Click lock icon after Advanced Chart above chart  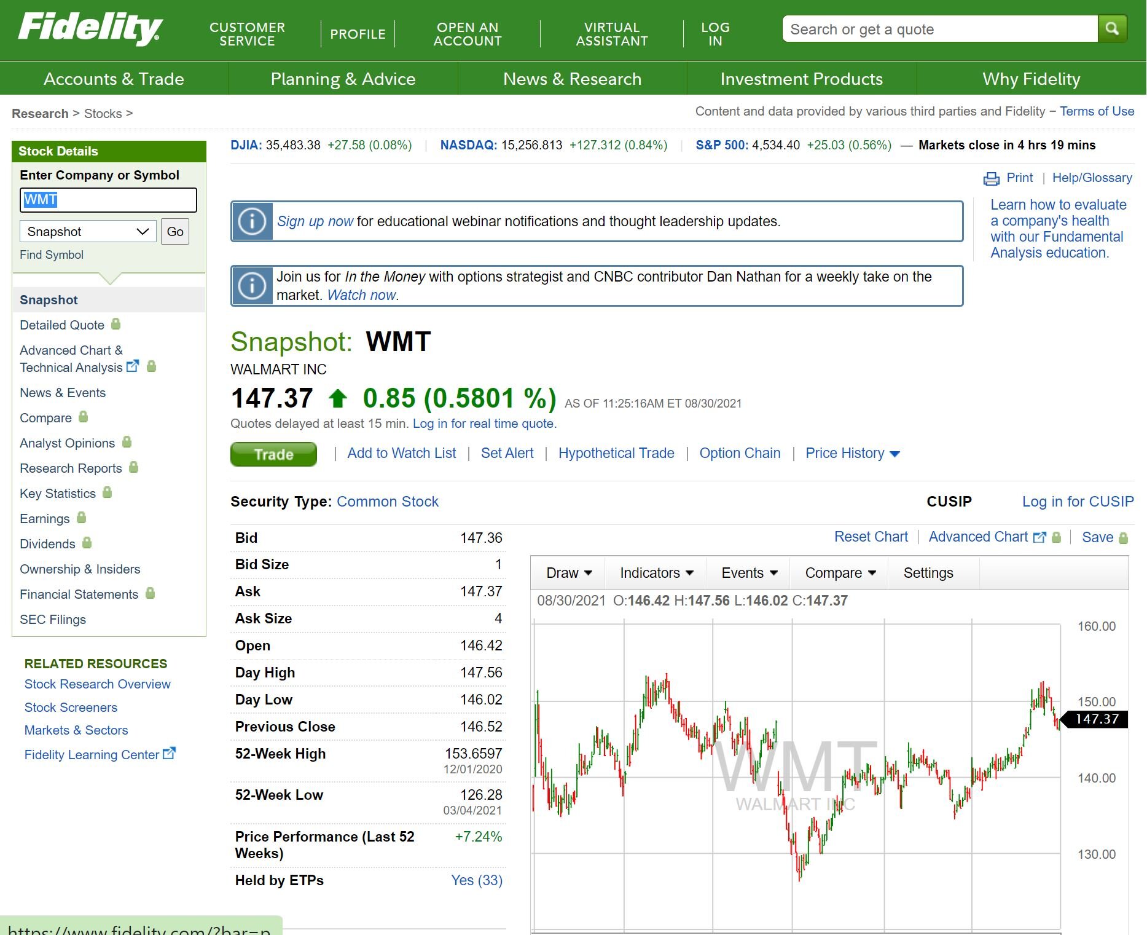(1057, 537)
